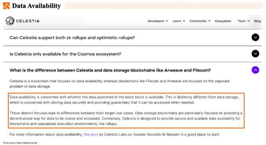Screen dimensions: 266x145
Task: Open the Community dropdown menu
Action: click(200, 21)
